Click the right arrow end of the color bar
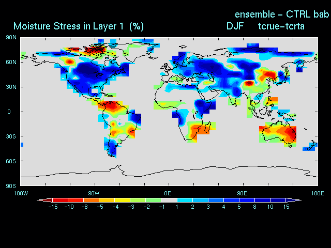 297,199
